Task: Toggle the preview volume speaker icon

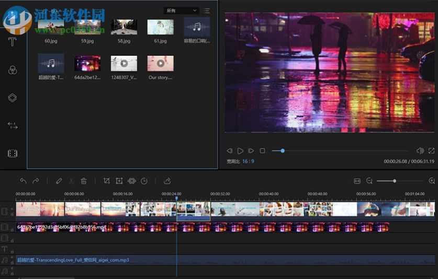Action: pos(420,150)
